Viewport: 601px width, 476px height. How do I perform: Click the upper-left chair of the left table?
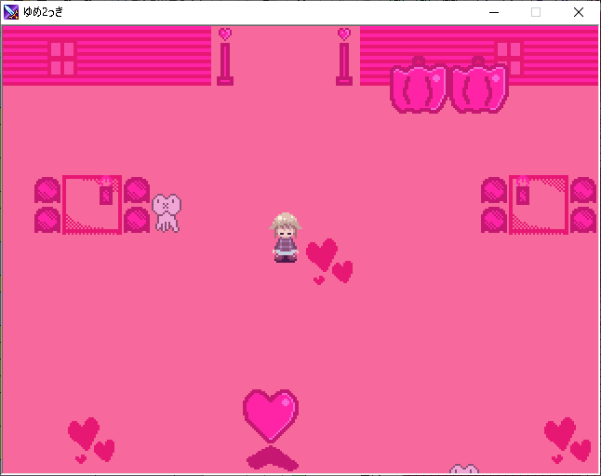tap(47, 190)
